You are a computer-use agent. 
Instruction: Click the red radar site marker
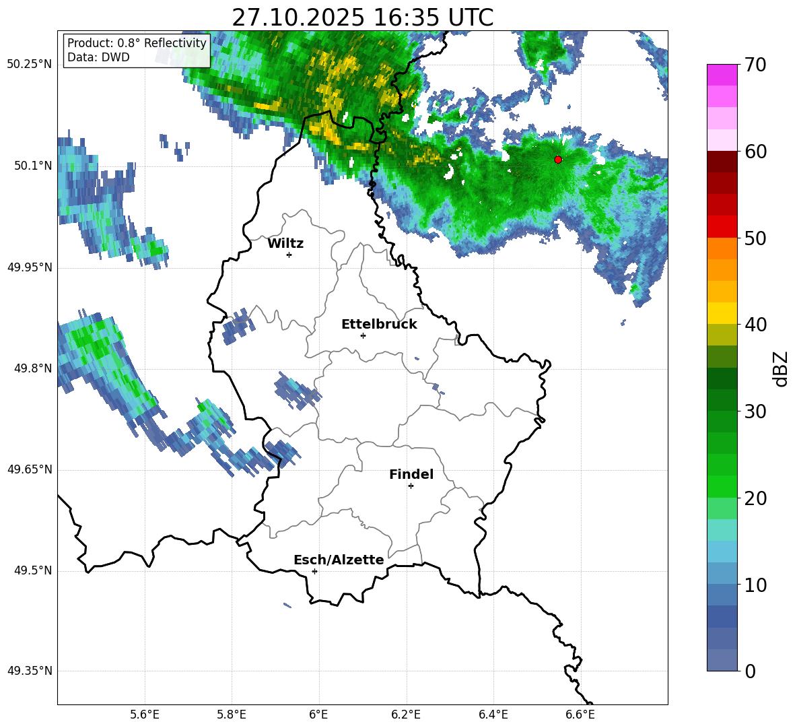tap(558, 160)
